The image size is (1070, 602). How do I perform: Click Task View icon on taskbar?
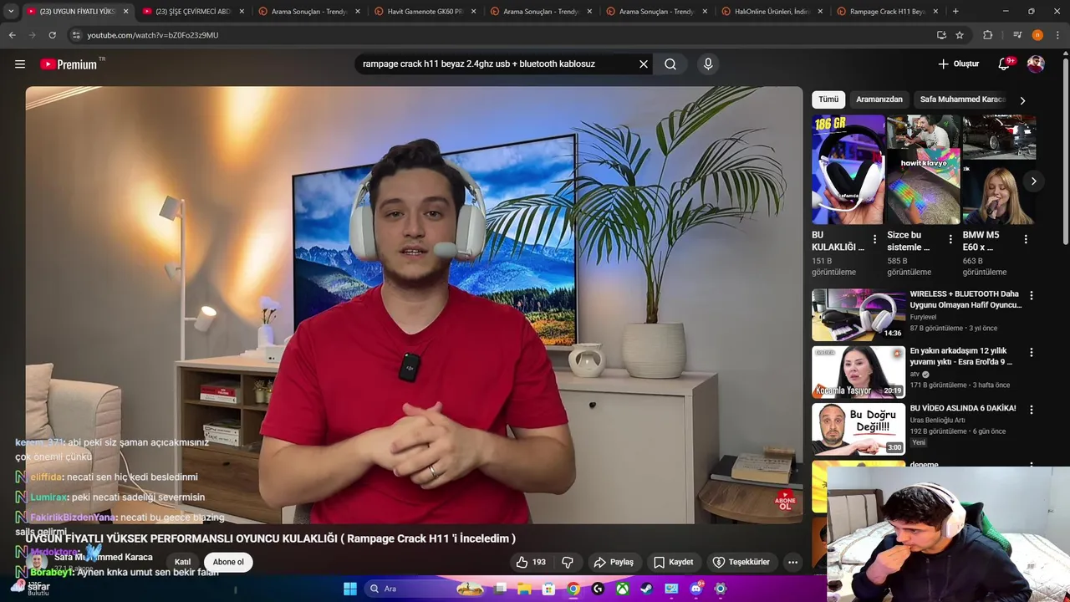(500, 589)
